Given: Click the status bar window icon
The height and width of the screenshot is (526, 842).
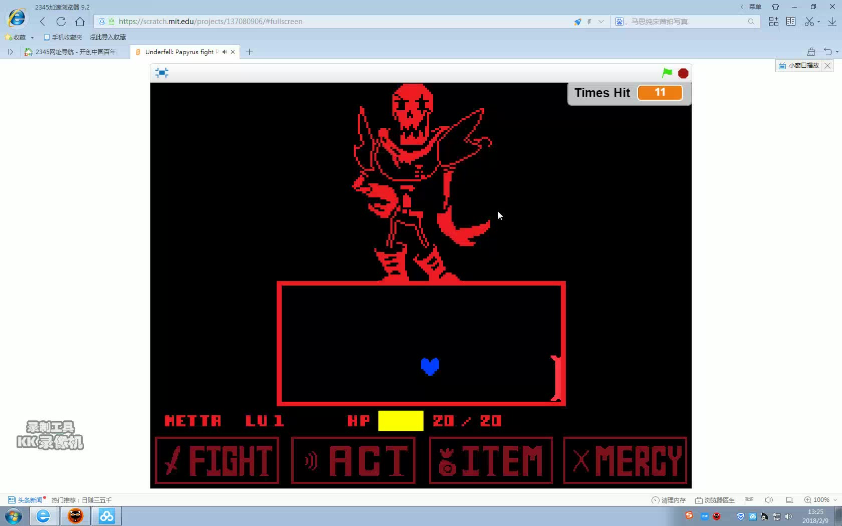Looking at the screenshot, I should tap(789, 500).
